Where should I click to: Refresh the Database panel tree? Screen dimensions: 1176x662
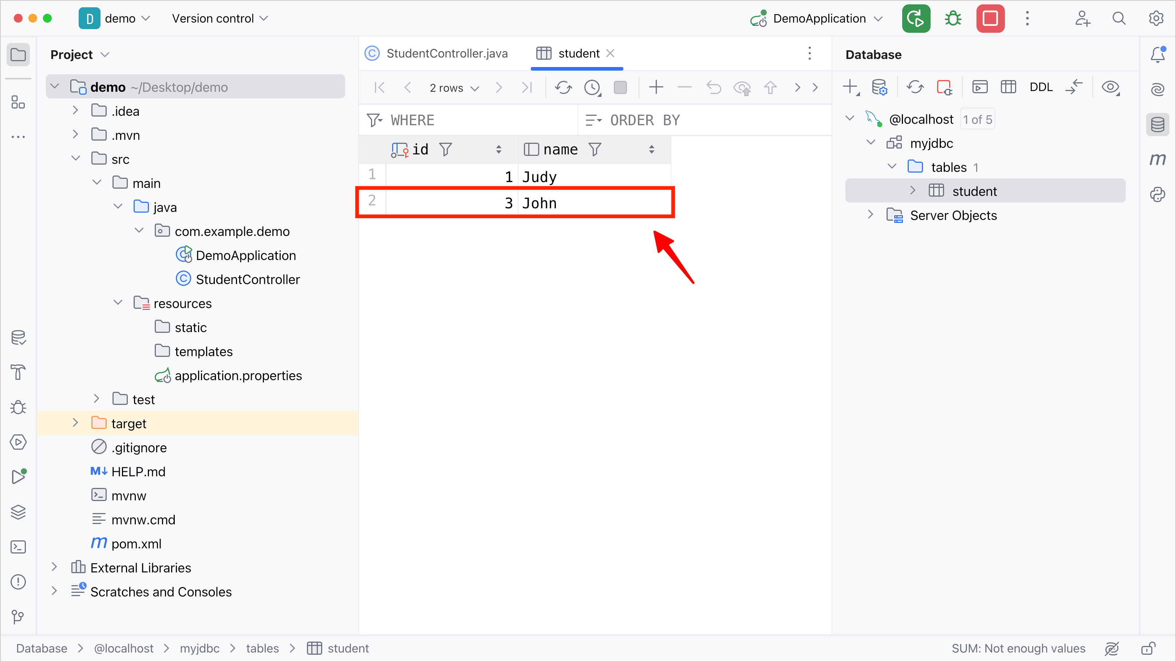coord(915,87)
